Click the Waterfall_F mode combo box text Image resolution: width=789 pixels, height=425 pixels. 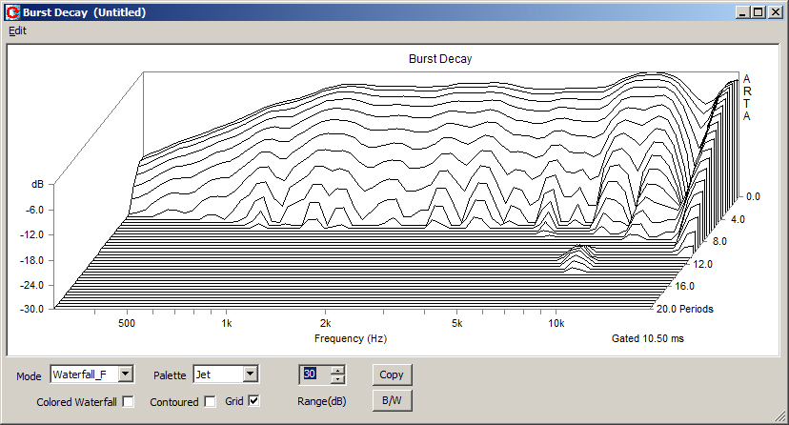[x=82, y=374]
